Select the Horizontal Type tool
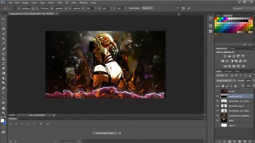Viewport: 255px width, 143px height. point(3,93)
